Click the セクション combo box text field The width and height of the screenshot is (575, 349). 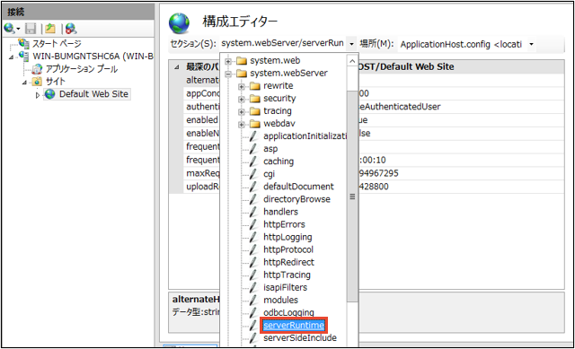tap(283, 44)
